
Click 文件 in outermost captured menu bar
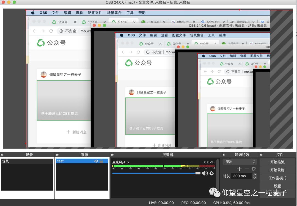55,13
